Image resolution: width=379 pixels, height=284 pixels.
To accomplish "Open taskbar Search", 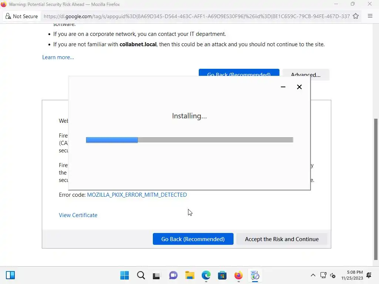I will pos(141,275).
